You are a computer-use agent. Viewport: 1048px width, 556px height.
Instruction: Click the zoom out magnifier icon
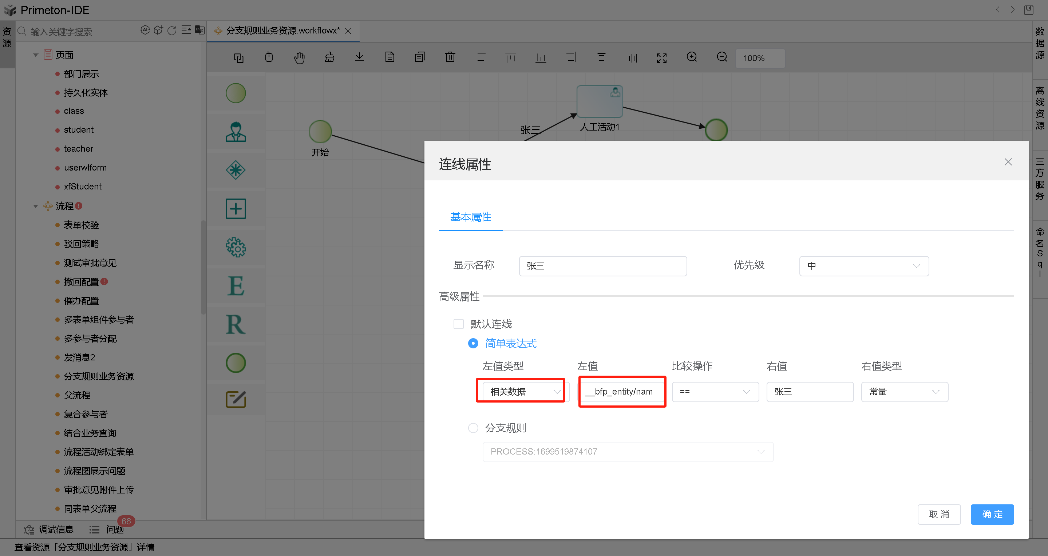(x=722, y=57)
